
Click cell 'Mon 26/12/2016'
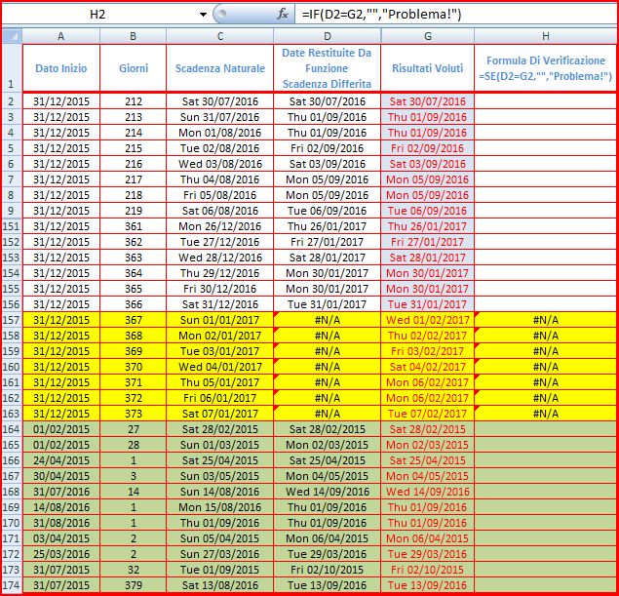[220, 226]
